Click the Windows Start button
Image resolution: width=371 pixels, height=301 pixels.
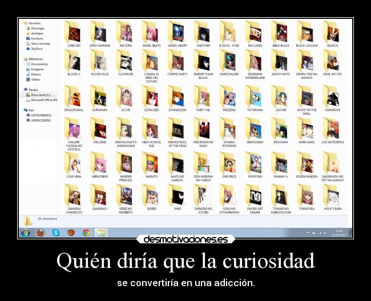pyautogui.click(x=26, y=233)
